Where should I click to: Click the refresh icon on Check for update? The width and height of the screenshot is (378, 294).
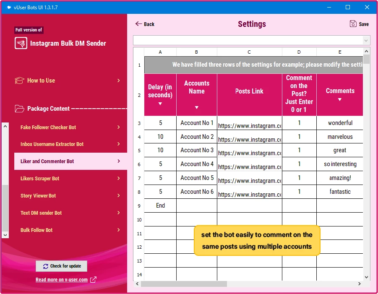[46, 266]
